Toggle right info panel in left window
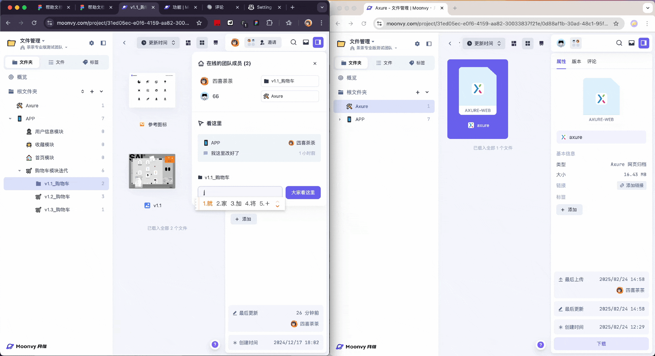The image size is (655, 356). [318, 43]
